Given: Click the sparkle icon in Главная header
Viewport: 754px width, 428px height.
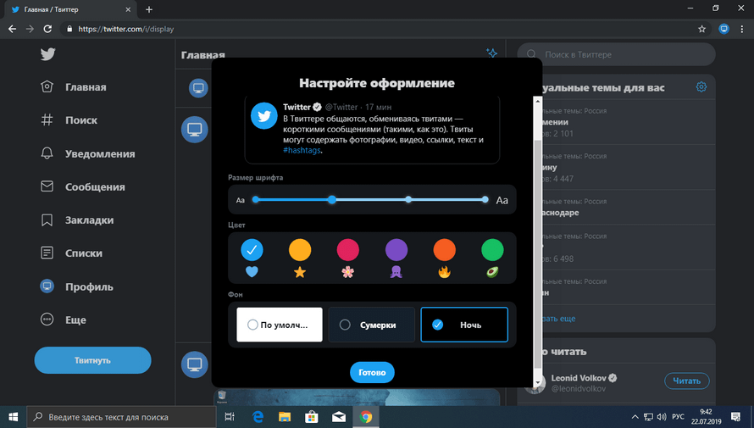Looking at the screenshot, I should click(491, 53).
